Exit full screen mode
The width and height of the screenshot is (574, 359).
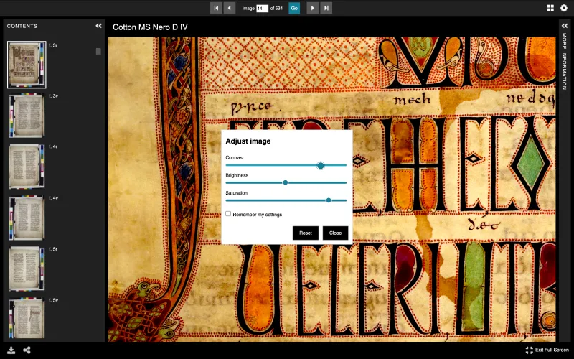(x=547, y=350)
